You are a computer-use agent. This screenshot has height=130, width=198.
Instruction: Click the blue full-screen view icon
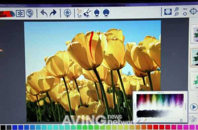coord(168,12)
